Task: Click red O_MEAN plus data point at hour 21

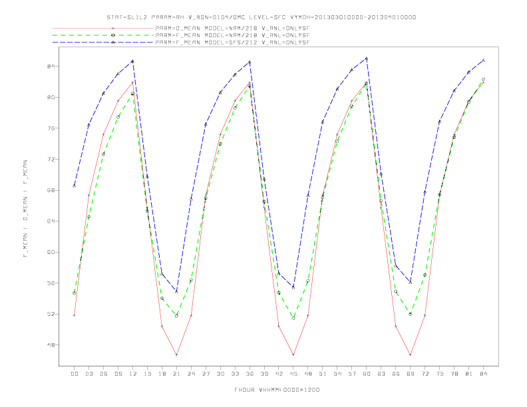Action: point(176,354)
